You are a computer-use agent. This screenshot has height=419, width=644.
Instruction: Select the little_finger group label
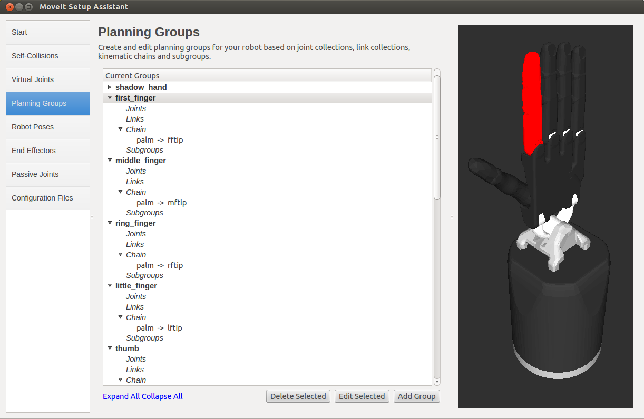(x=136, y=286)
